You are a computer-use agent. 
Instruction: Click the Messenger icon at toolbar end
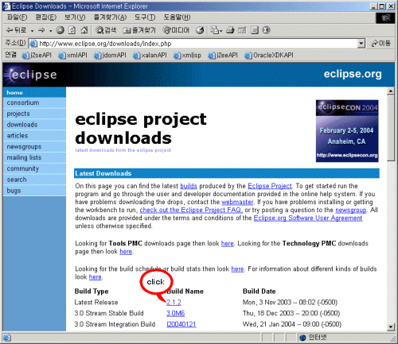point(267,30)
